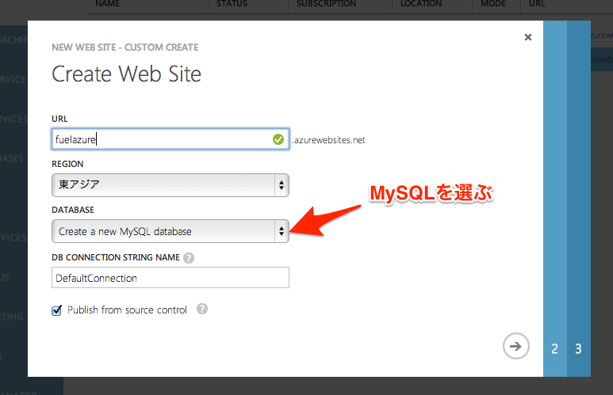Sort by URL column in background table
The height and width of the screenshot is (395, 613).
pos(537,4)
